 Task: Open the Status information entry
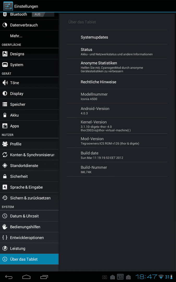[x=117, y=51]
